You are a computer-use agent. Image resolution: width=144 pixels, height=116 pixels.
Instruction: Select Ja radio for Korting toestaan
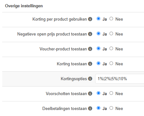click(x=98, y=63)
